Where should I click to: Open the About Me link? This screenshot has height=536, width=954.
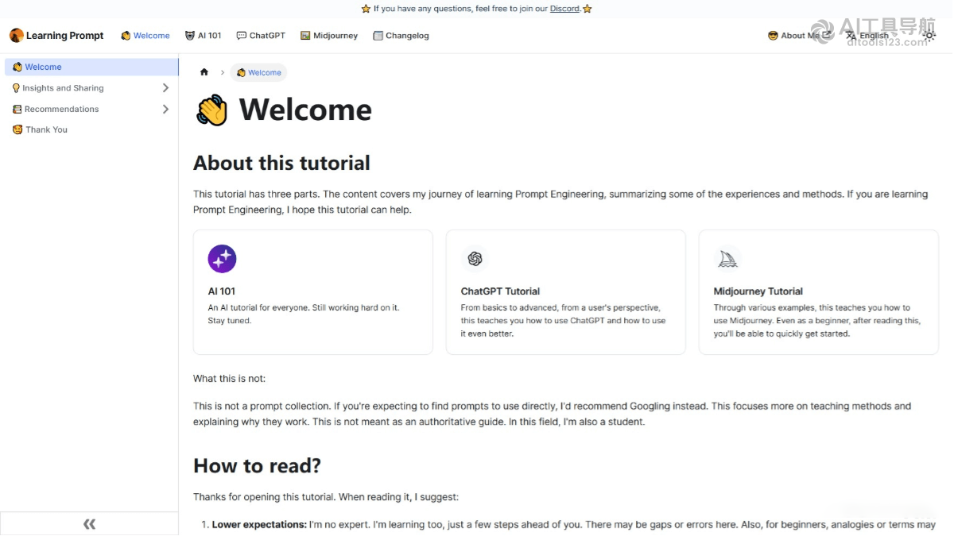click(x=799, y=36)
